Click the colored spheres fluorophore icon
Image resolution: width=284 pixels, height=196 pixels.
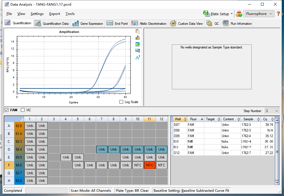[x=239, y=14]
